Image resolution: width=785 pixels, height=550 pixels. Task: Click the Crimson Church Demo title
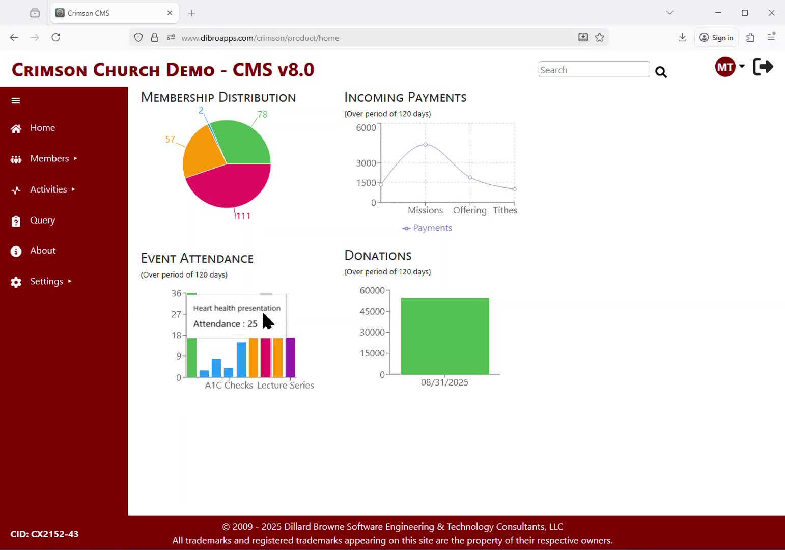pos(163,70)
